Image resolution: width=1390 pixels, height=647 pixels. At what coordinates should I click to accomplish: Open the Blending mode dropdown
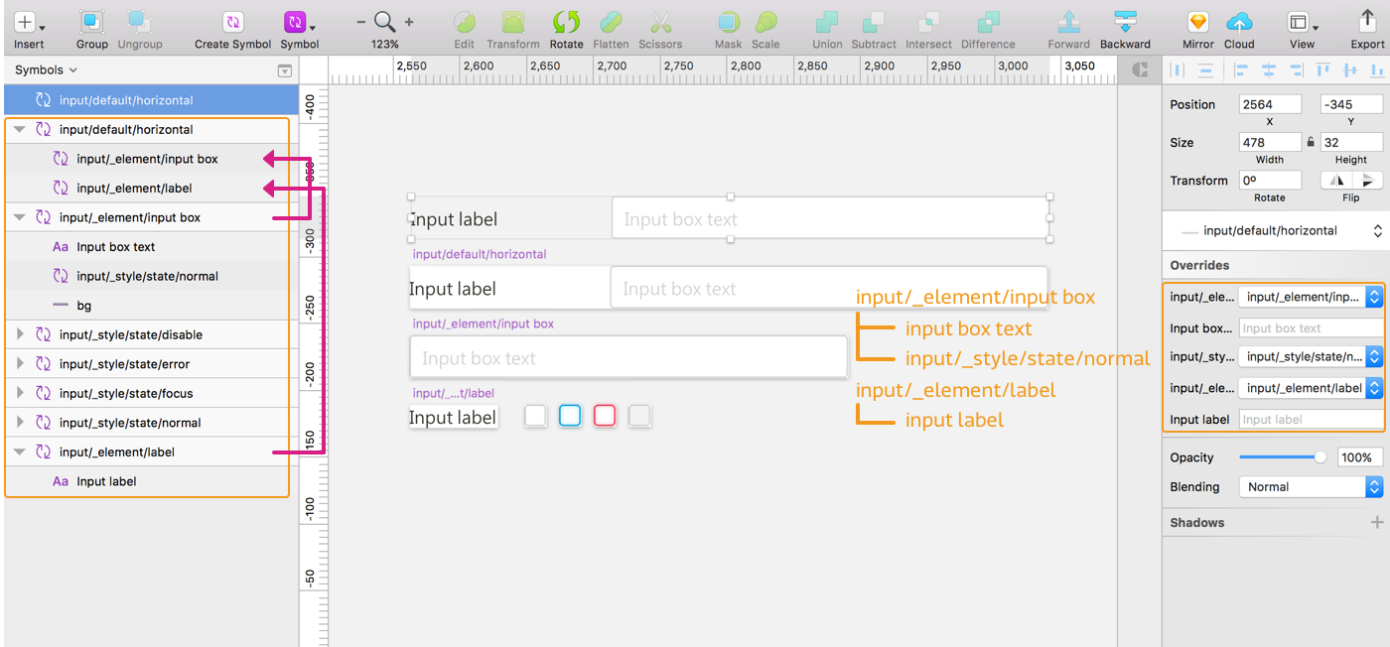(x=1311, y=487)
